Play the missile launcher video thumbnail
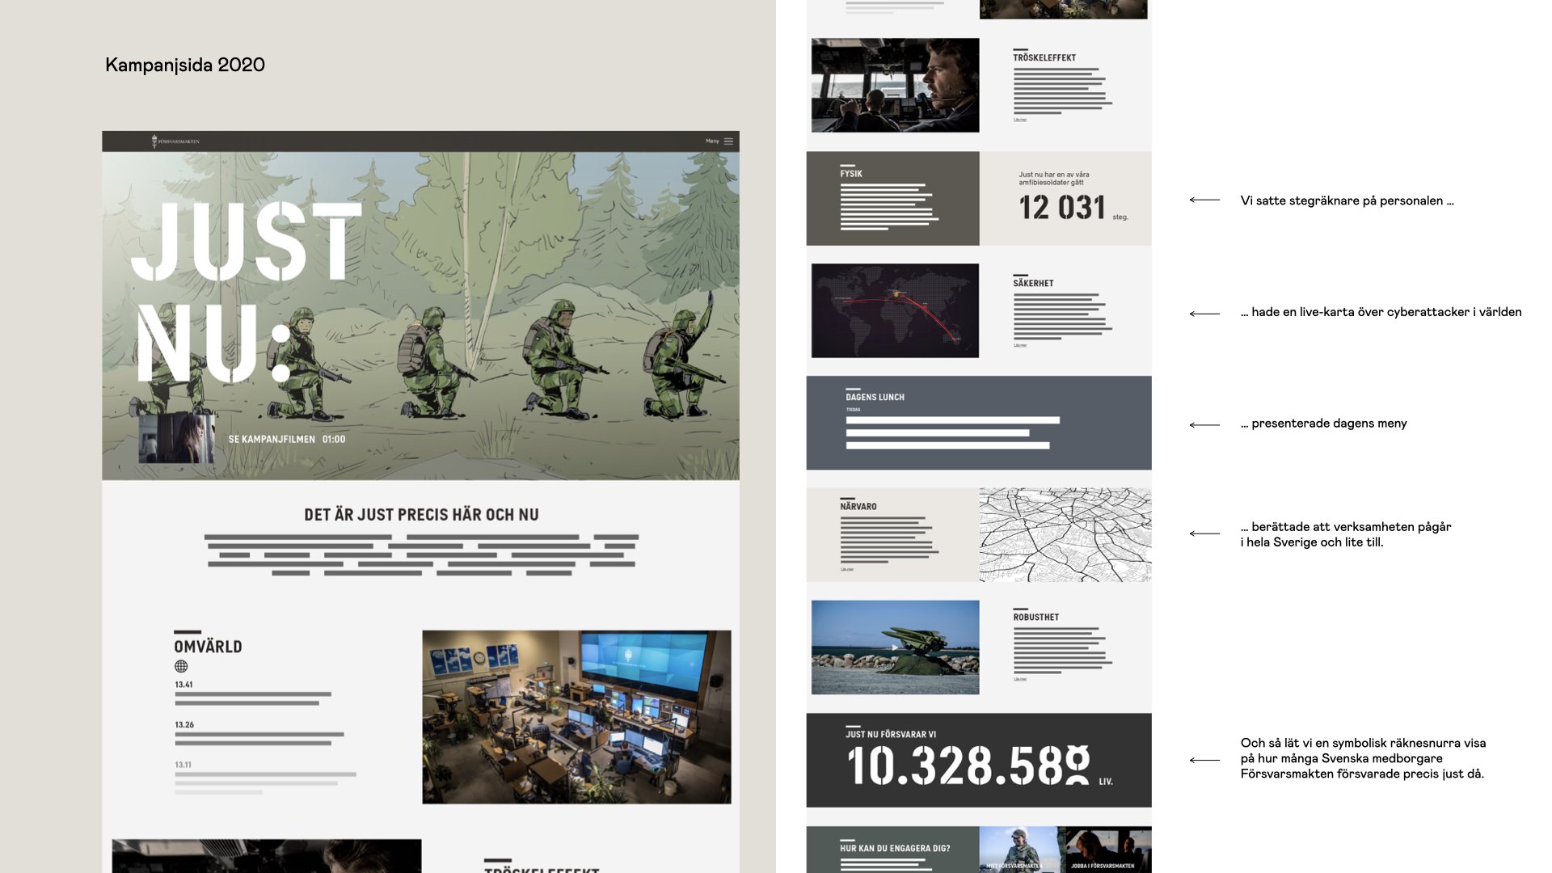 tap(895, 647)
